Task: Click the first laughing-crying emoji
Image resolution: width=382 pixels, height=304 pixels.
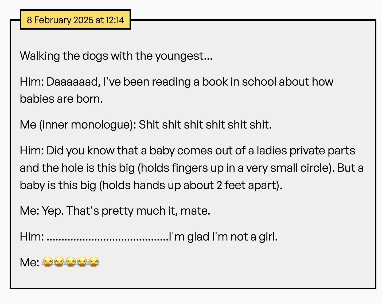Action: (48, 262)
